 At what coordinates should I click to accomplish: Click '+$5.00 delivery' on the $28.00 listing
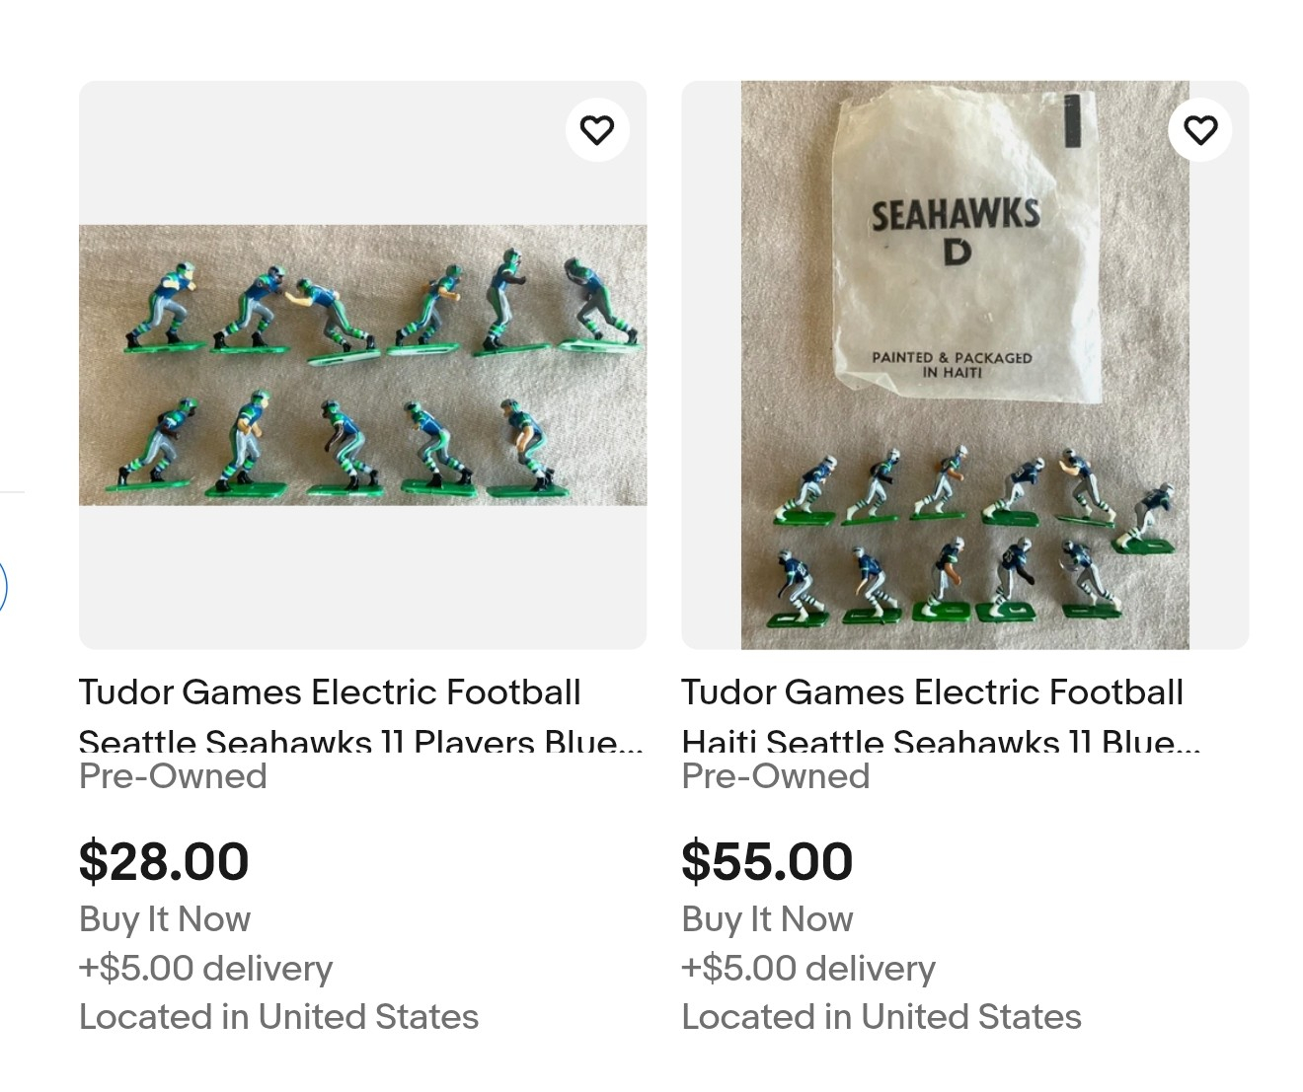[205, 969]
